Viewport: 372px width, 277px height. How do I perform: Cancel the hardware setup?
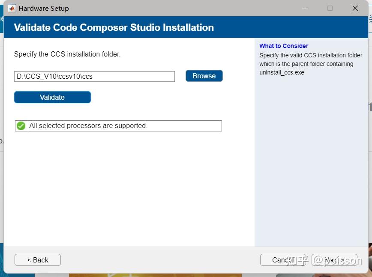pyautogui.click(x=283, y=260)
